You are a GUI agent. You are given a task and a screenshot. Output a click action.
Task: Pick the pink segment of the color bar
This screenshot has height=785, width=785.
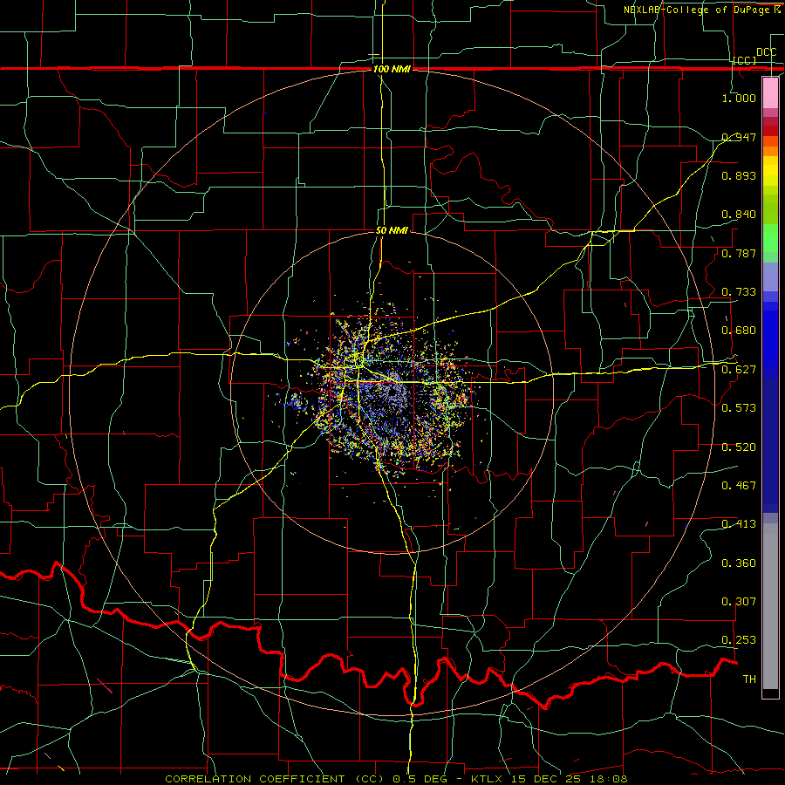[770, 92]
